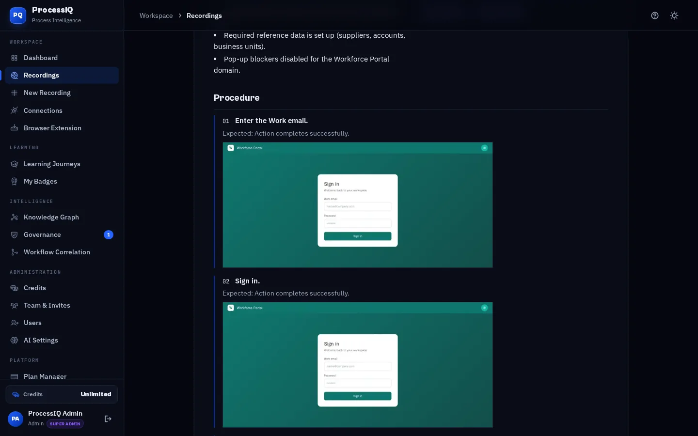Screen dimensions: 698x436
Task: Open Learning Journeys
Action: 62,164
